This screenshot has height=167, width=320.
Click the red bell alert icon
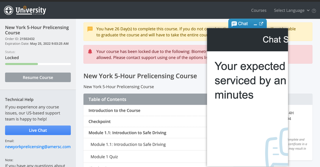click(x=90, y=51)
